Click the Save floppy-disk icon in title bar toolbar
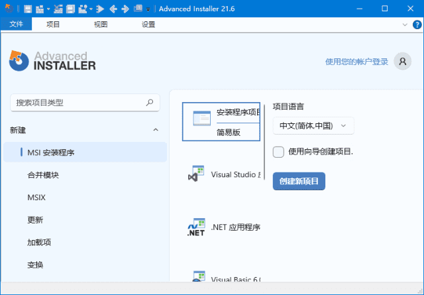Viewport: 424px width, 295px height. (x=70, y=9)
